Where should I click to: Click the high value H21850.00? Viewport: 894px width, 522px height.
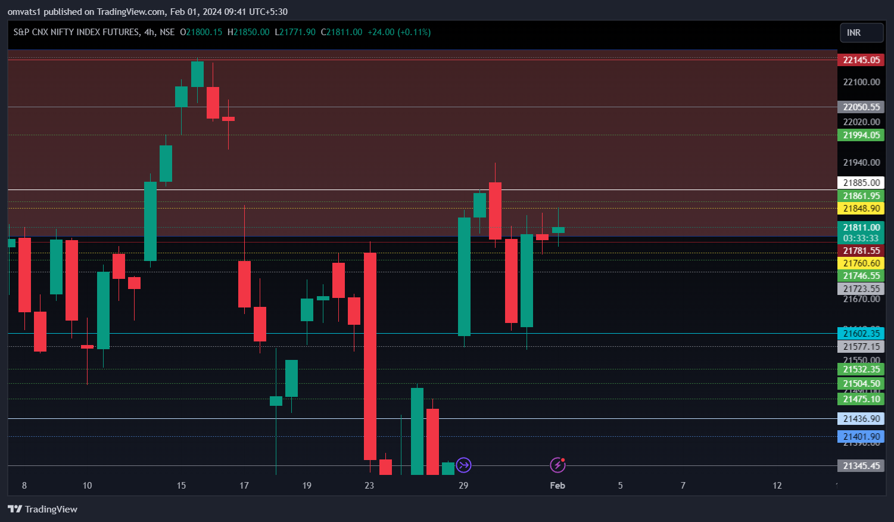(x=248, y=32)
